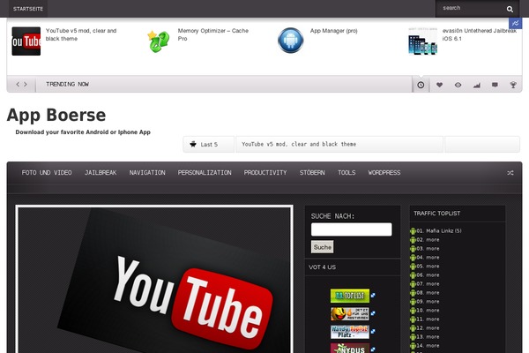Open the evasi0n Jailbreak devices thumbnail

[422, 41]
